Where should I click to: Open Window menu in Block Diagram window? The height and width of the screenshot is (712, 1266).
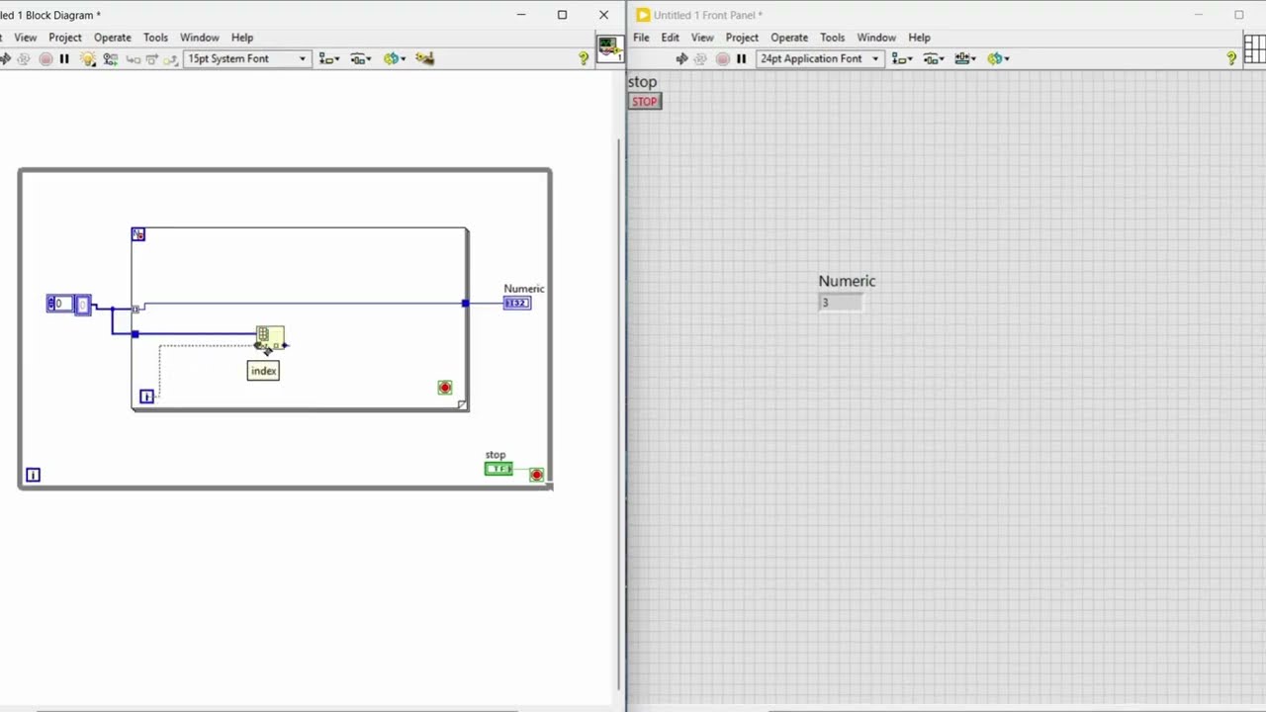click(x=200, y=38)
